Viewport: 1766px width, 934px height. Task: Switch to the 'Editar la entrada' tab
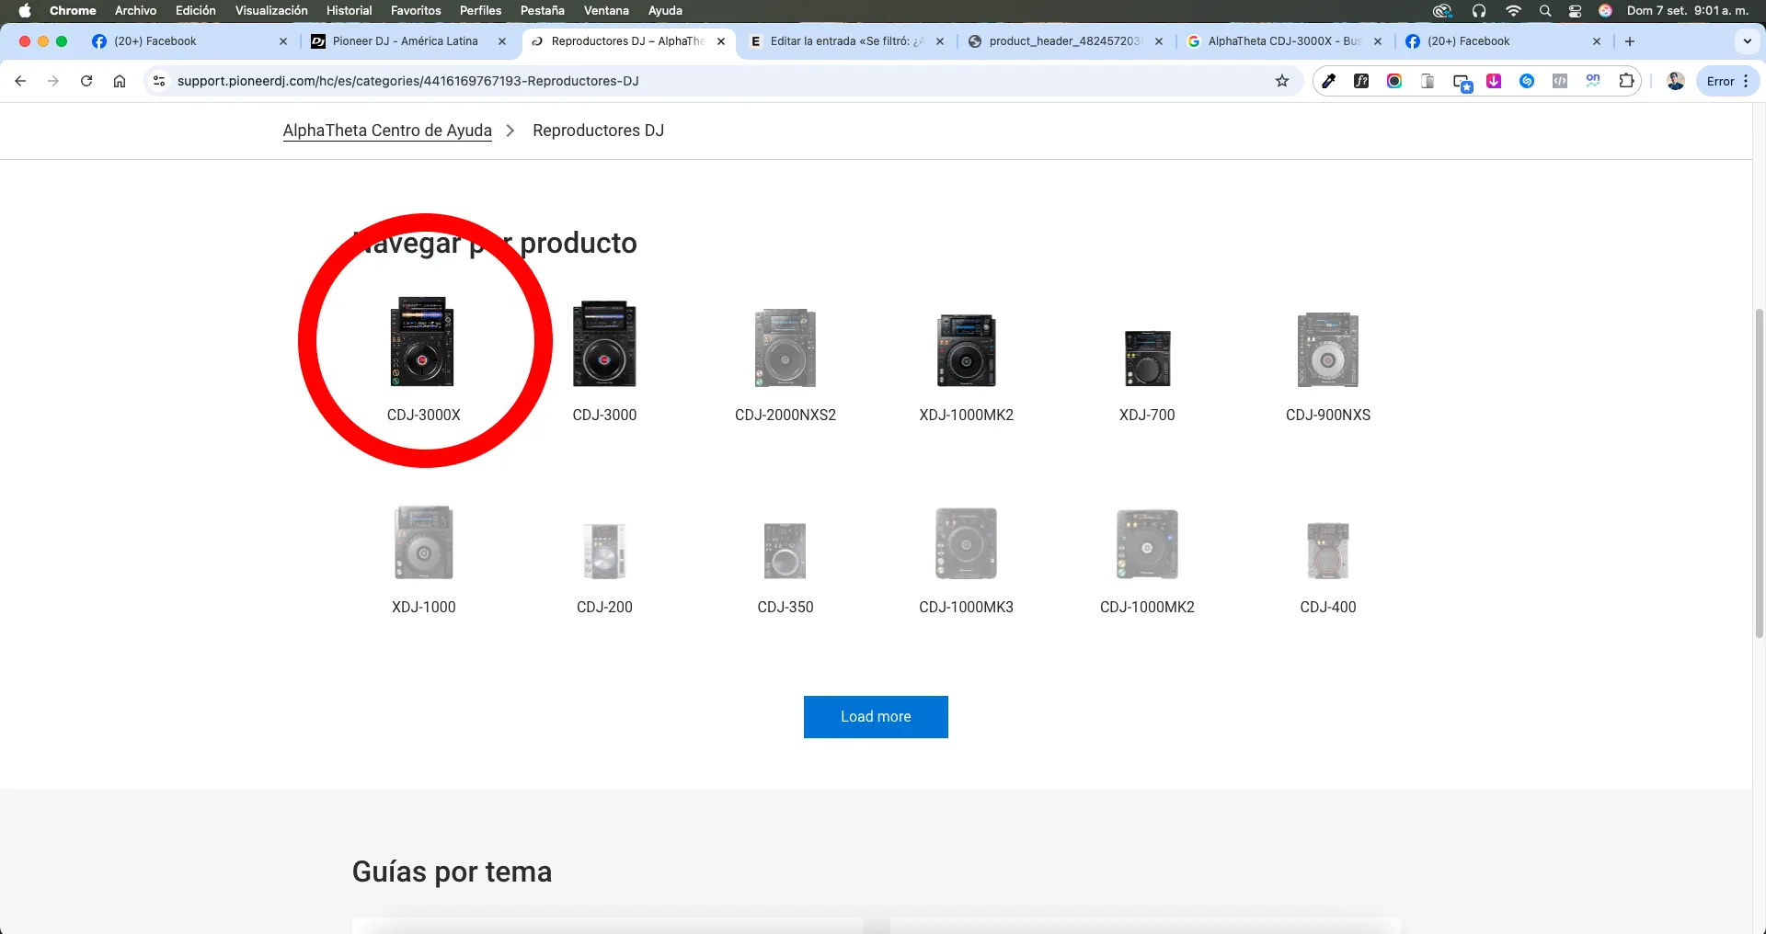846,41
